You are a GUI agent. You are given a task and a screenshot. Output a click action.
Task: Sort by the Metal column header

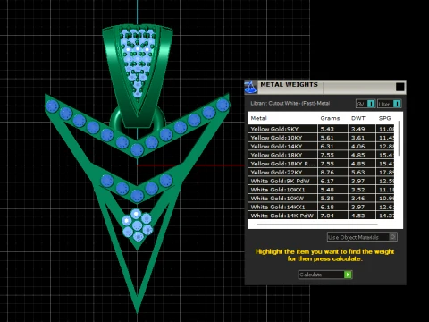(x=258, y=118)
